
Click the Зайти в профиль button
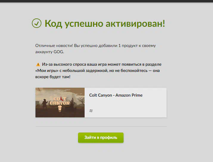pos(101,138)
